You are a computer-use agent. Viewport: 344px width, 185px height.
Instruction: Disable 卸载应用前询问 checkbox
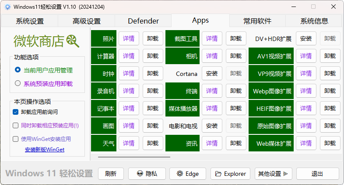click(16, 112)
